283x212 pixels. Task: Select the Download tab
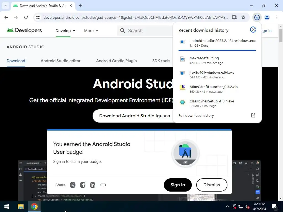pyautogui.click(x=16, y=61)
